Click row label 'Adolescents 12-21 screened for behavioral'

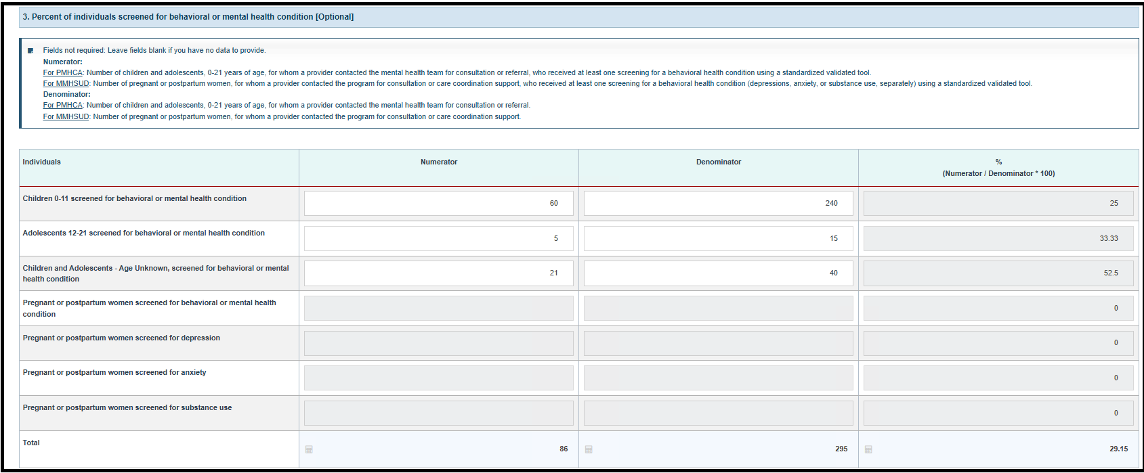click(144, 233)
